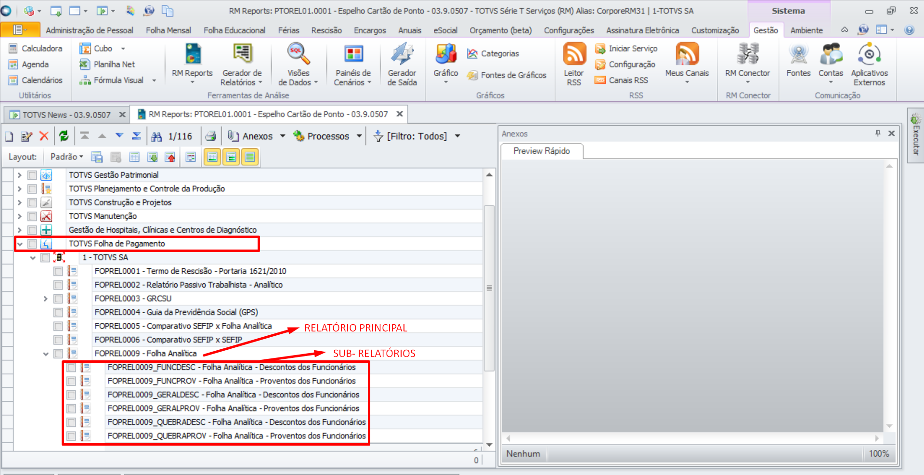Collapse the 1 - TOTVS SA node
Viewport: 924px width, 475px height.
point(33,258)
